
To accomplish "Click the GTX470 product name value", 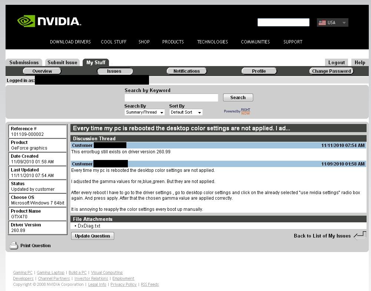I will pyautogui.click(x=19, y=217).
